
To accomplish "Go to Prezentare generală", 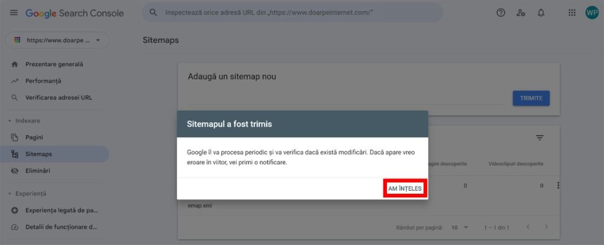I will 54,64.
